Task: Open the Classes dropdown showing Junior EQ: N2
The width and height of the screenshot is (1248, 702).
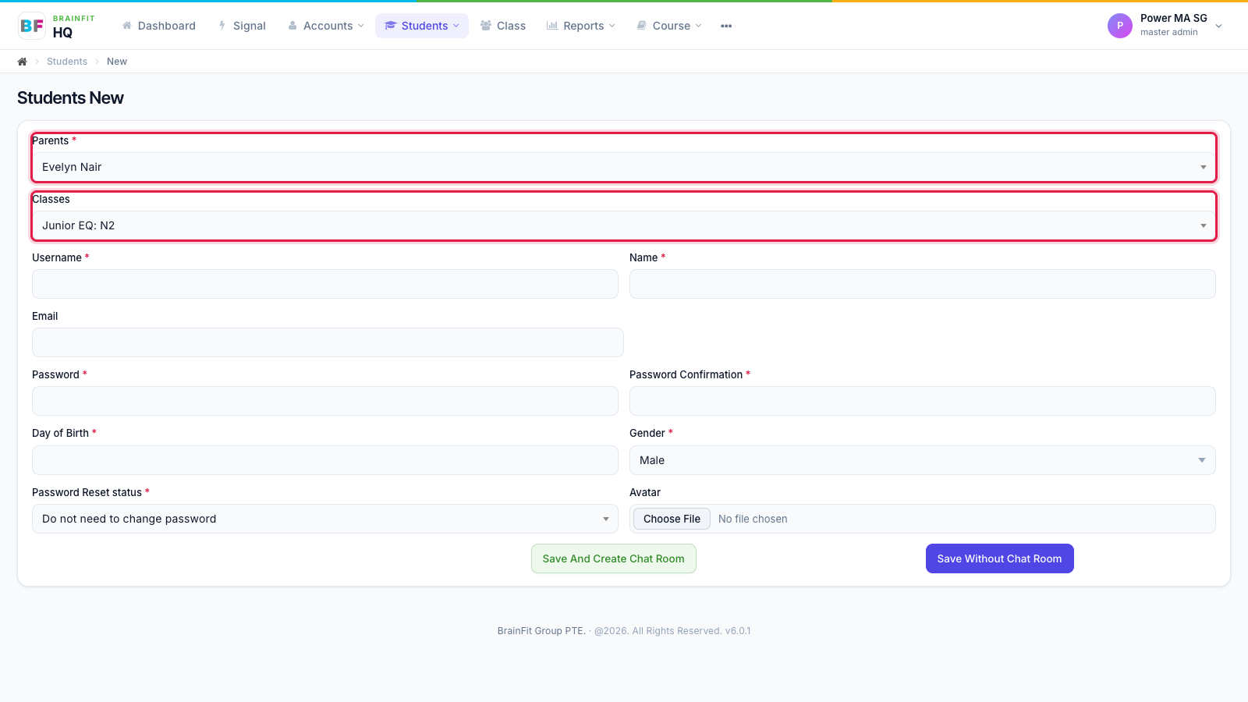Action: [624, 225]
